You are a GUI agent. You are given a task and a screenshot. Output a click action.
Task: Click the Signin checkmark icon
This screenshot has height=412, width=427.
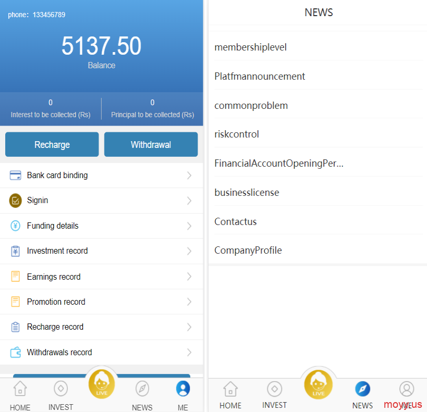16,201
